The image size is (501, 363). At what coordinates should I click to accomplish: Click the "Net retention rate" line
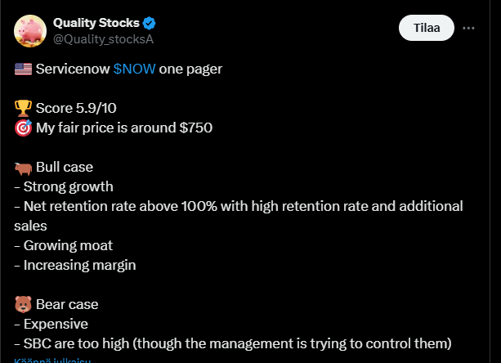click(x=237, y=206)
